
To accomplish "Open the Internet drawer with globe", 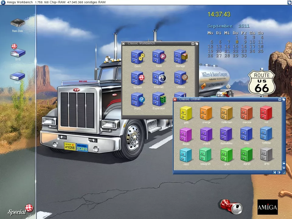I will [x=159, y=78].
